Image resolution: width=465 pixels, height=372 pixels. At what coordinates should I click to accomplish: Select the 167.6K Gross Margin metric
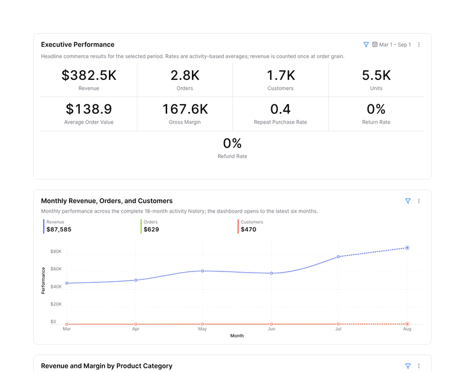pos(185,114)
